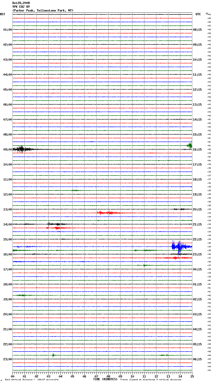Click the "19:15" UTC row label
The width and height of the screenshot is (212, 383).
click(197, 194)
